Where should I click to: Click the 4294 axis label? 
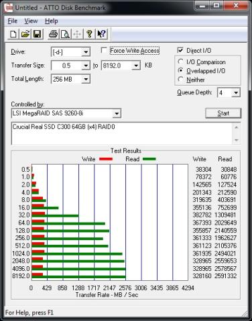pos(188,288)
